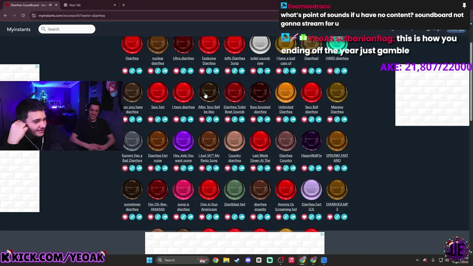Open the Diarrhea Toilet Bowl Sounds link

pyautogui.click(x=235, y=109)
